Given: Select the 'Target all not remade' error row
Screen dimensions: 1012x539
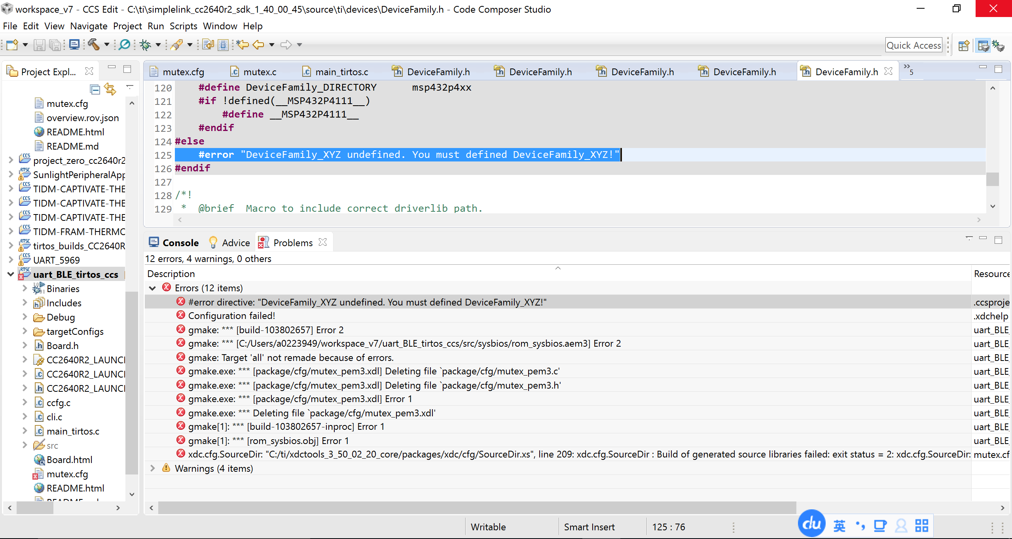Looking at the screenshot, I should (x=557, y=357).
